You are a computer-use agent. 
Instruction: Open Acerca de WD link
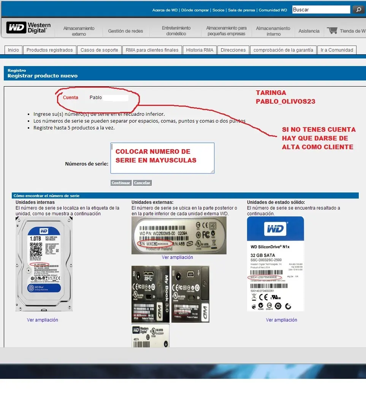click(165, 10)
